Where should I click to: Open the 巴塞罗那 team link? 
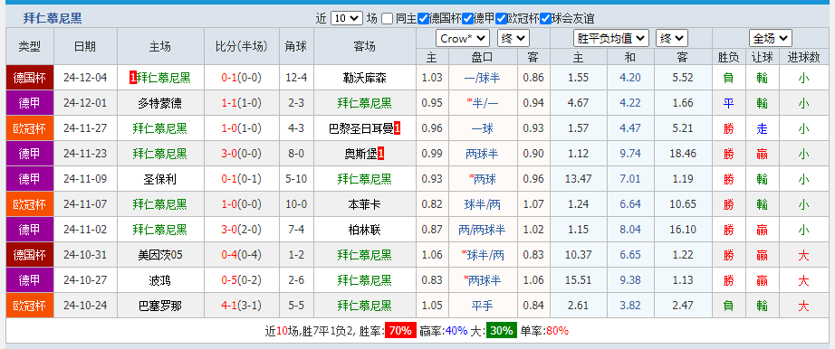pos(159,306)
